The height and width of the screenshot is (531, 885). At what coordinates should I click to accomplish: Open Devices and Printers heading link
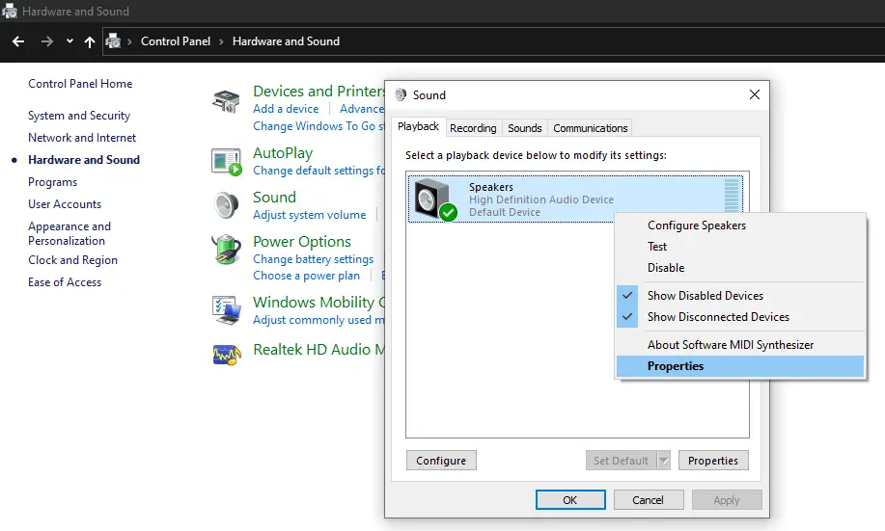(318, 91)
